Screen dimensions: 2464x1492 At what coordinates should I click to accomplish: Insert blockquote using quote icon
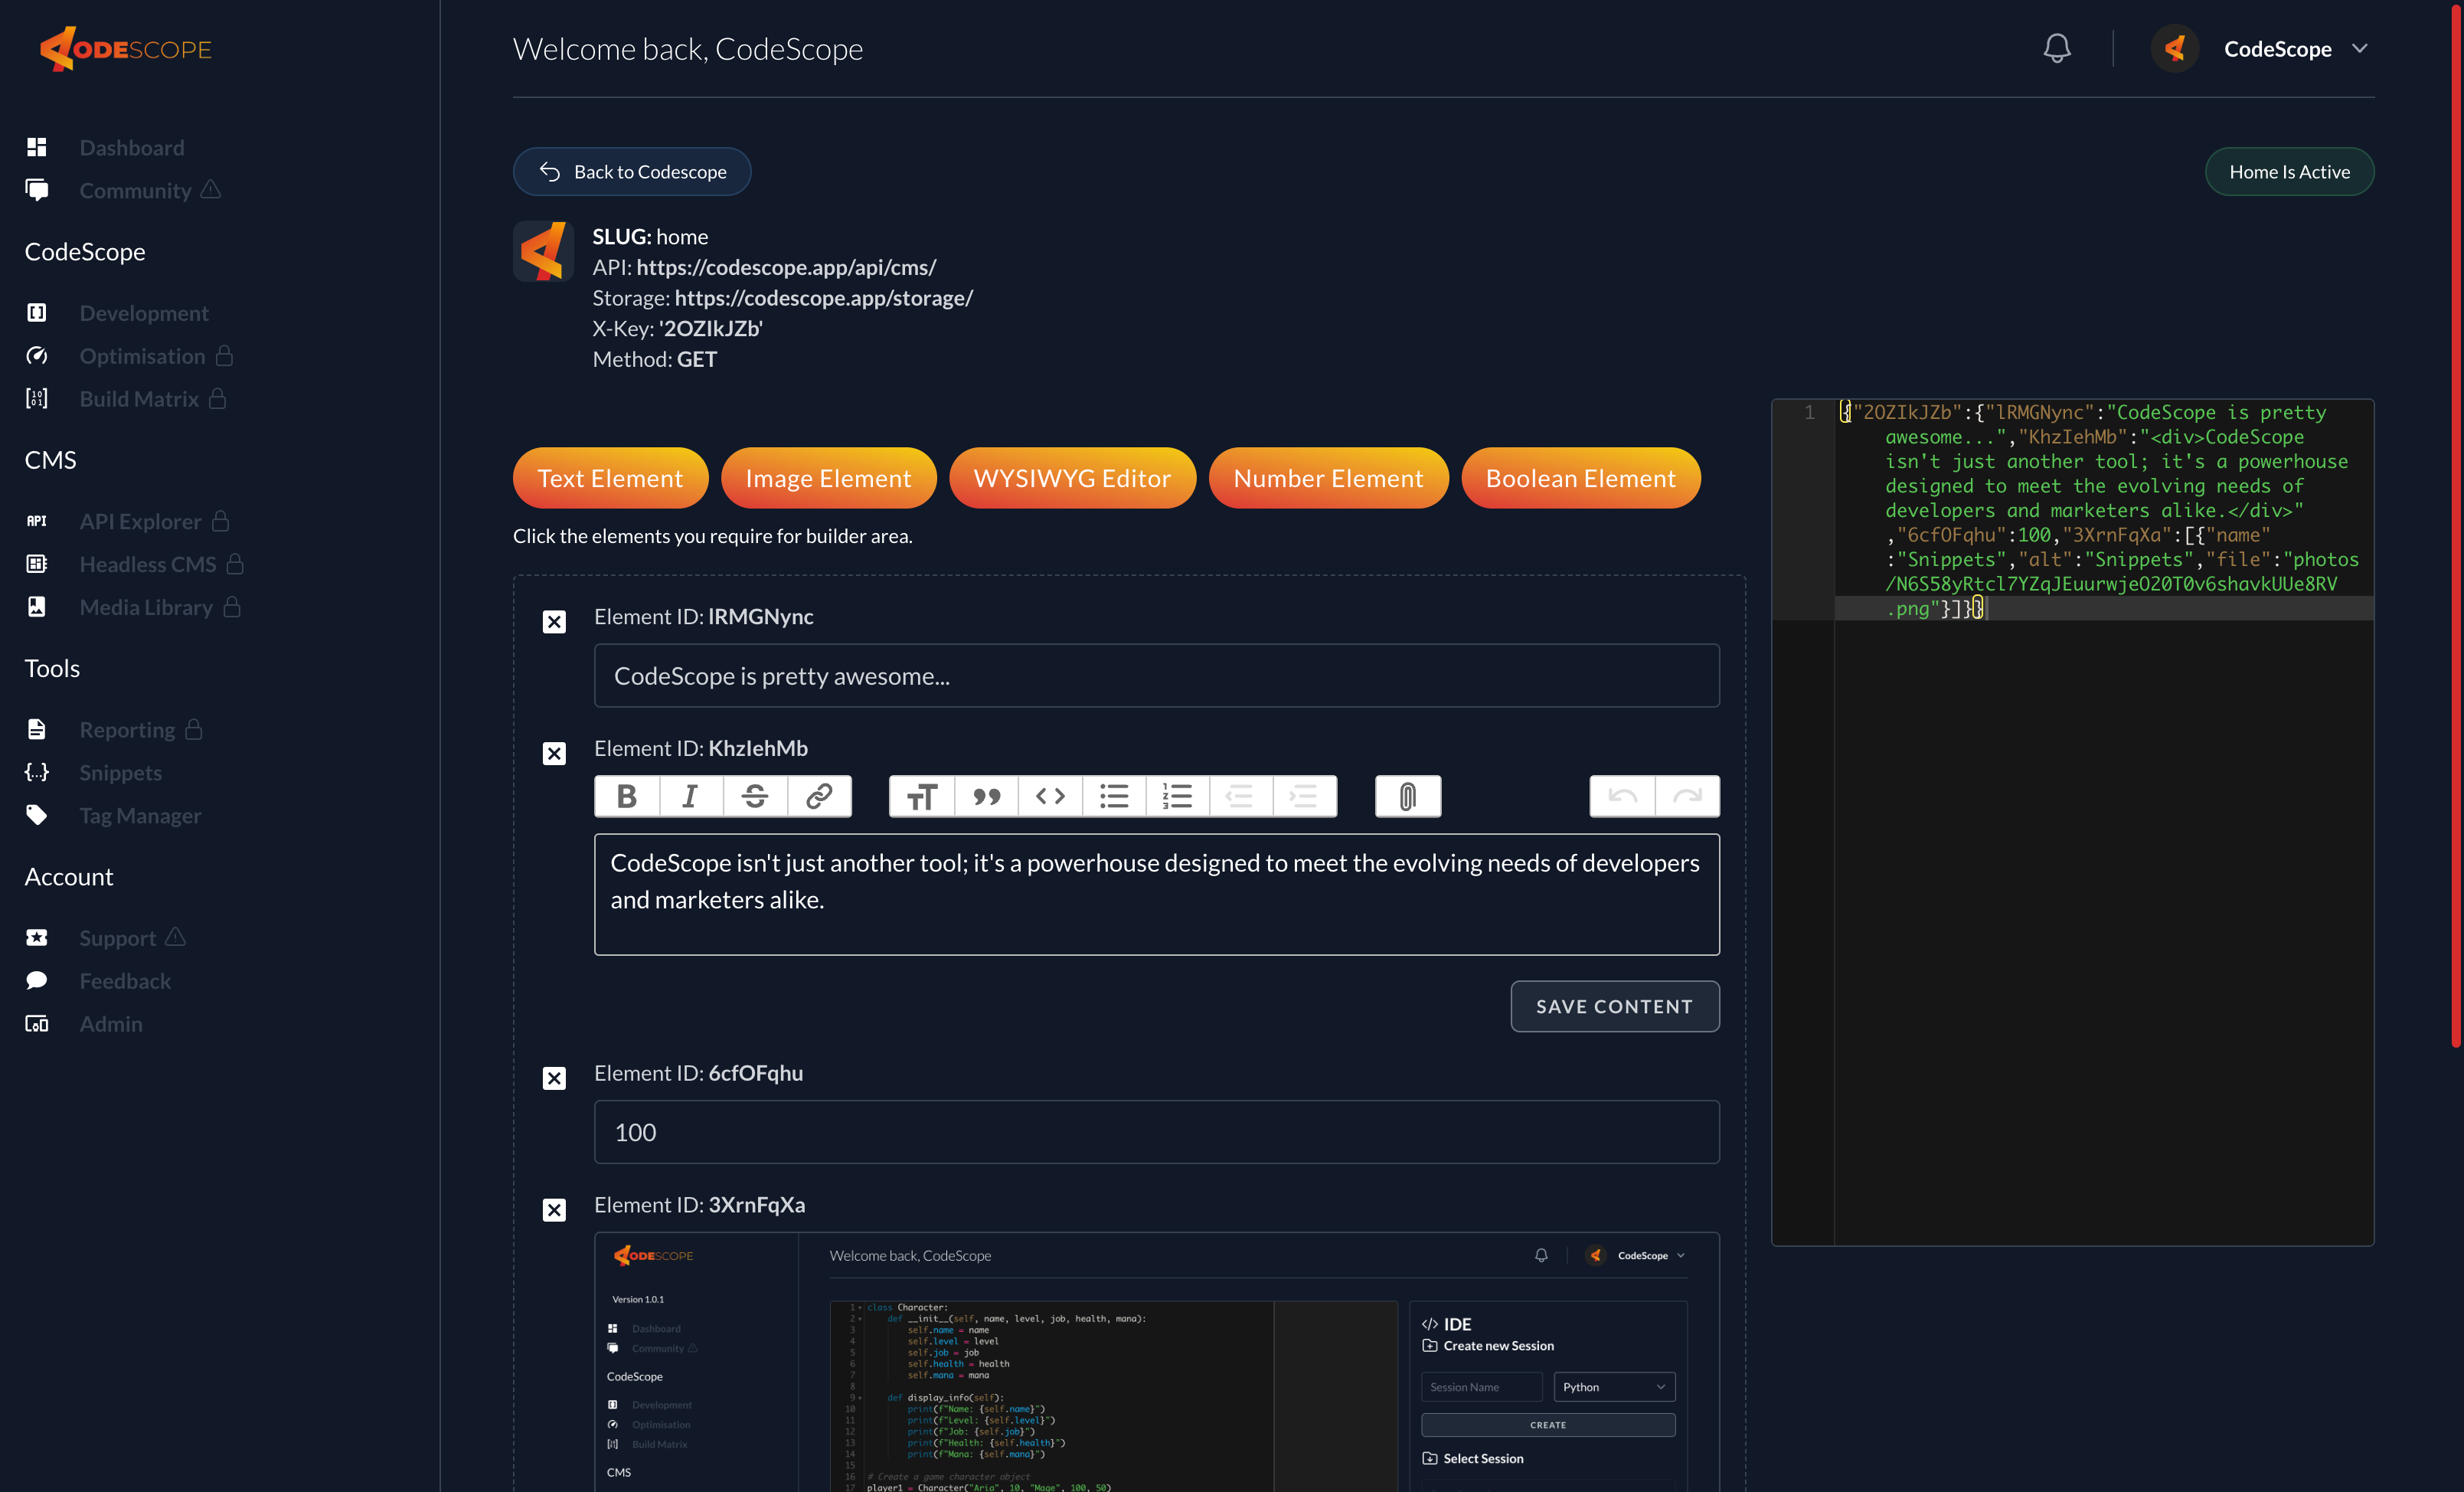986,796
